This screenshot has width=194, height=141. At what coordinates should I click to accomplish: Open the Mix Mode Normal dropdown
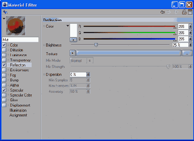[x=81, y=61]
